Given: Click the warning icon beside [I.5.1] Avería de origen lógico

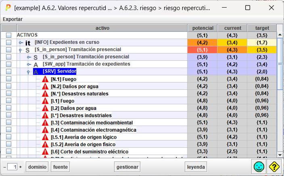Looking at the screenshot, I should click(x=45, y=137).
